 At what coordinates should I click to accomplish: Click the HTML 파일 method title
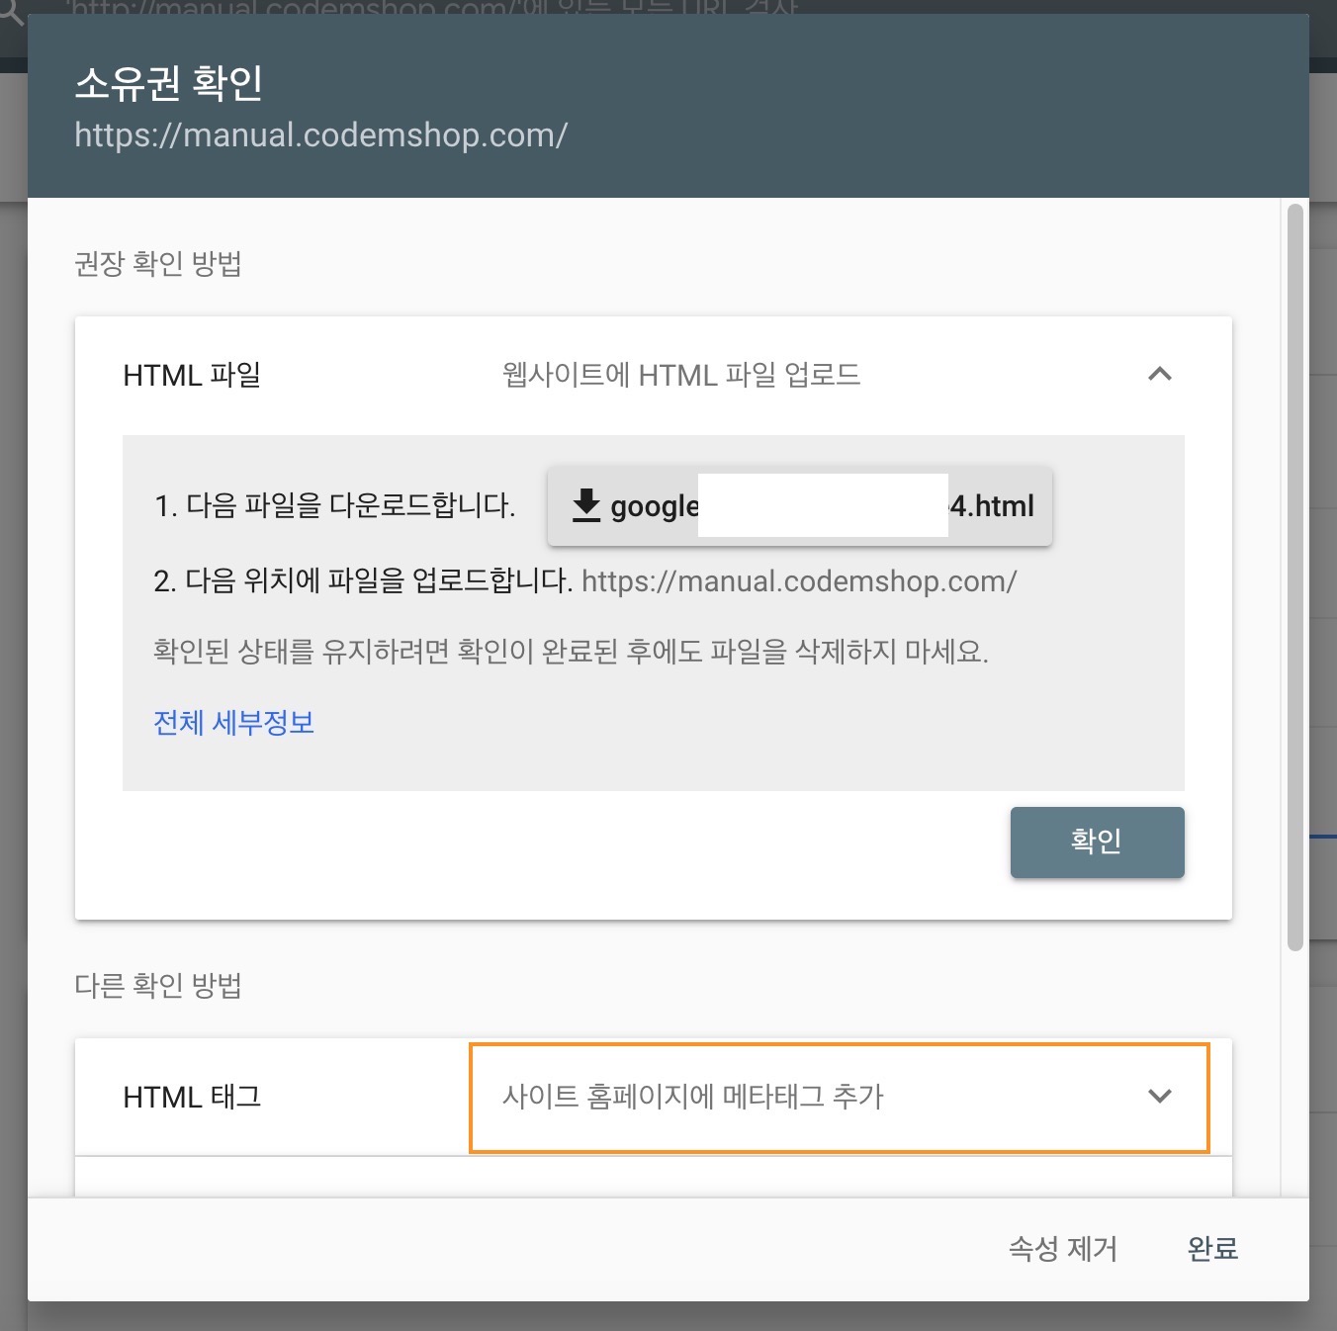[x=192, y=376]
